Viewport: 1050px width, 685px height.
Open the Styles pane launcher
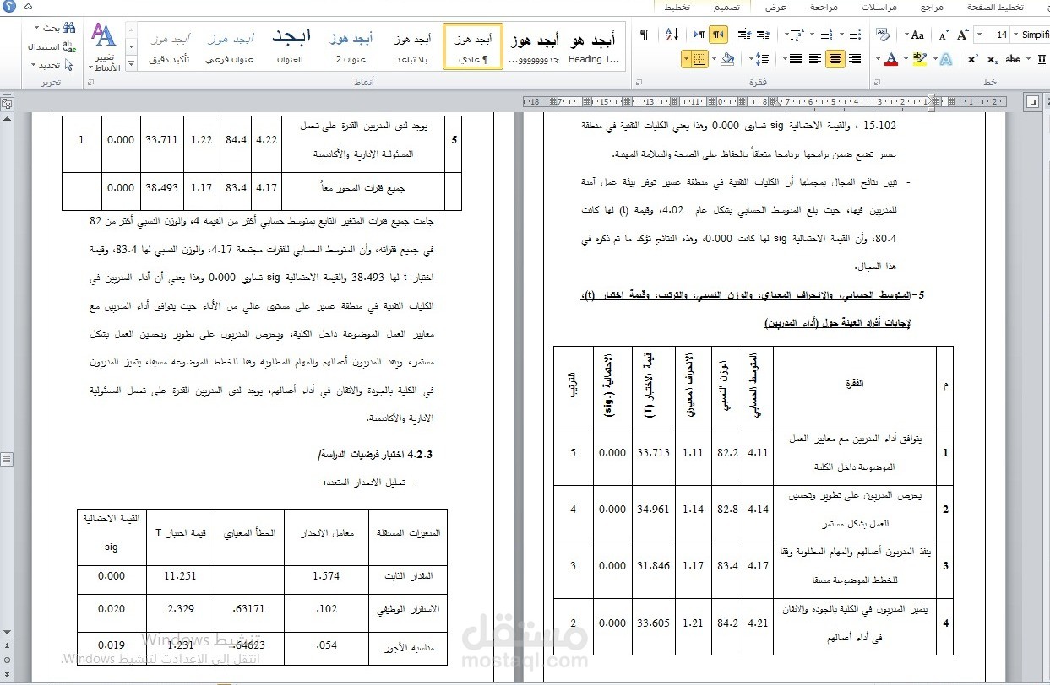click(91, 81)
